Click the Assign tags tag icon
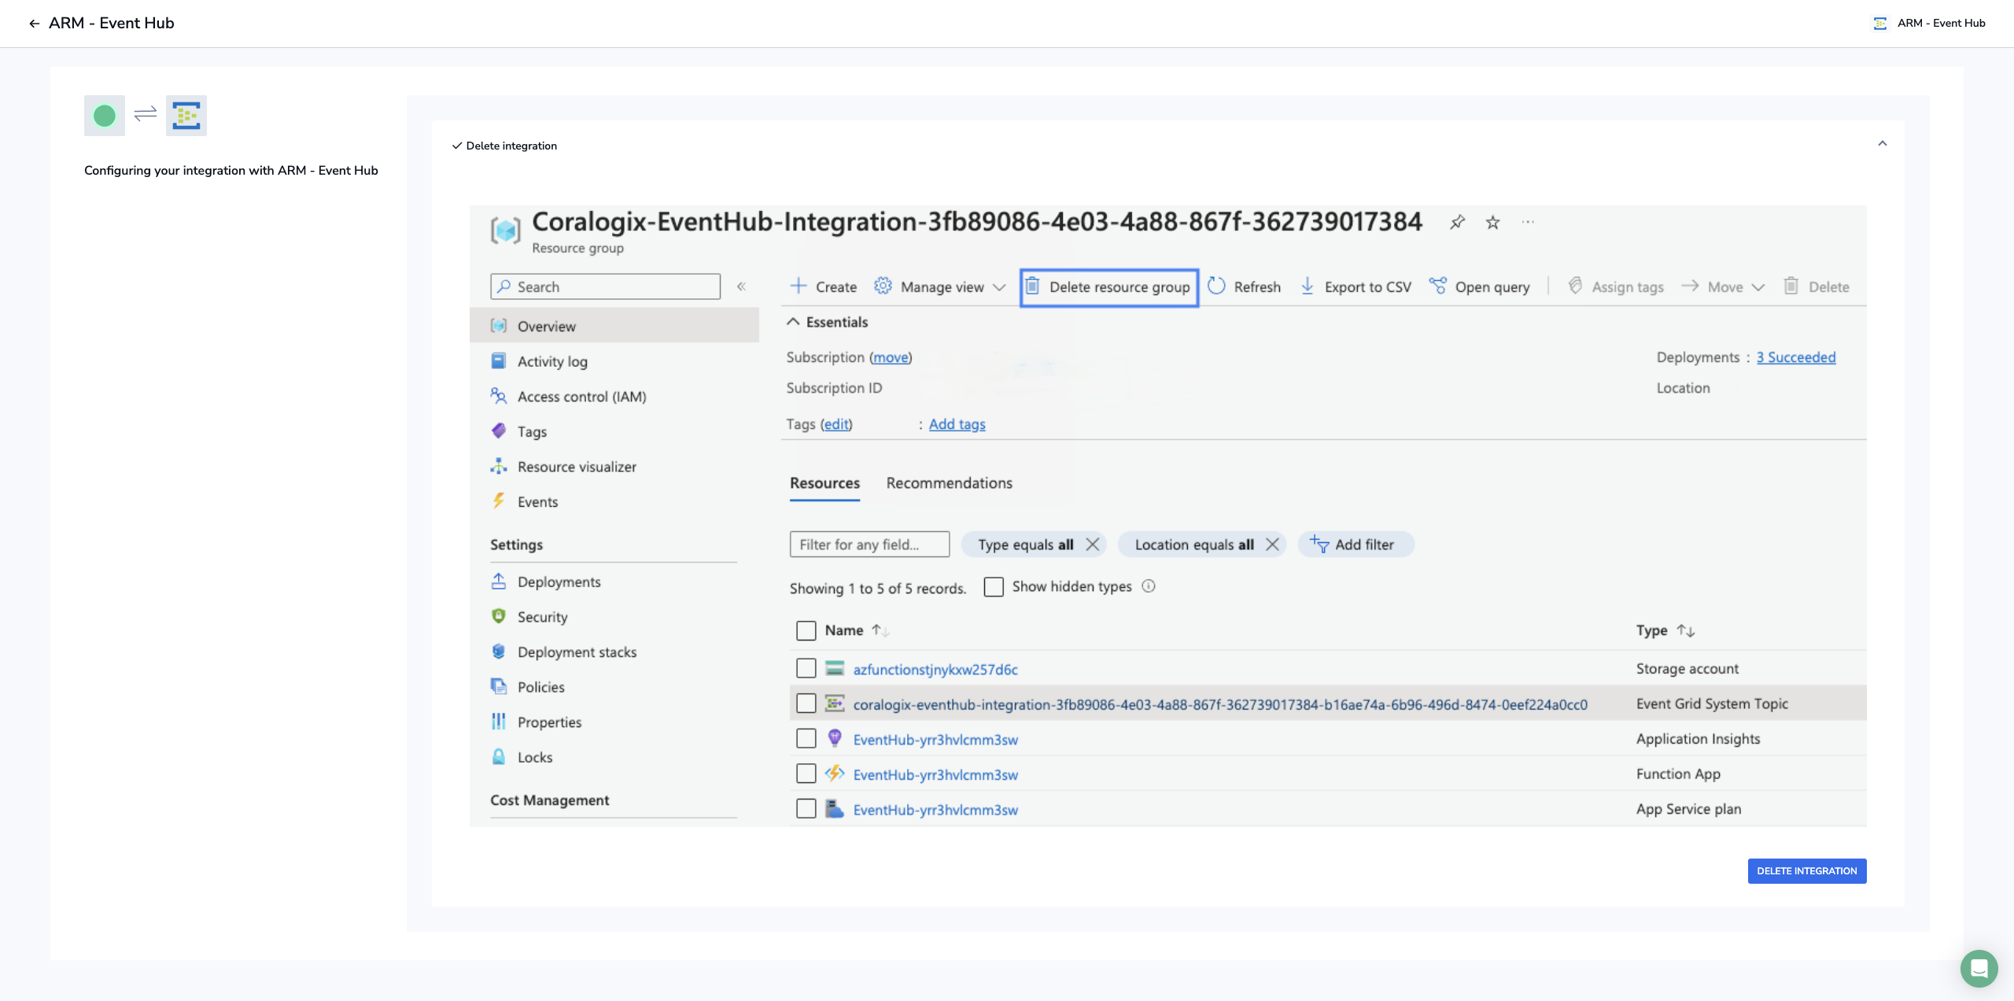Viewport: 2014px width, 1001px height. (1575, 286)
